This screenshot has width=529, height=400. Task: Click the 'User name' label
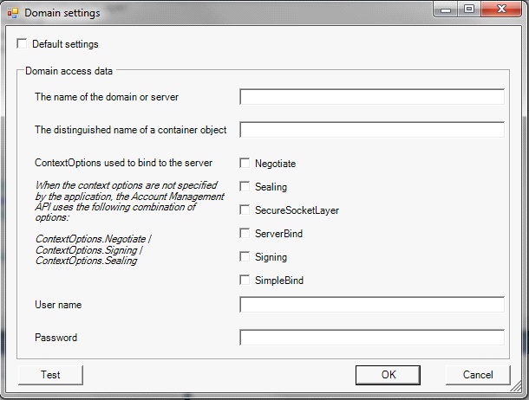[58, 305]
